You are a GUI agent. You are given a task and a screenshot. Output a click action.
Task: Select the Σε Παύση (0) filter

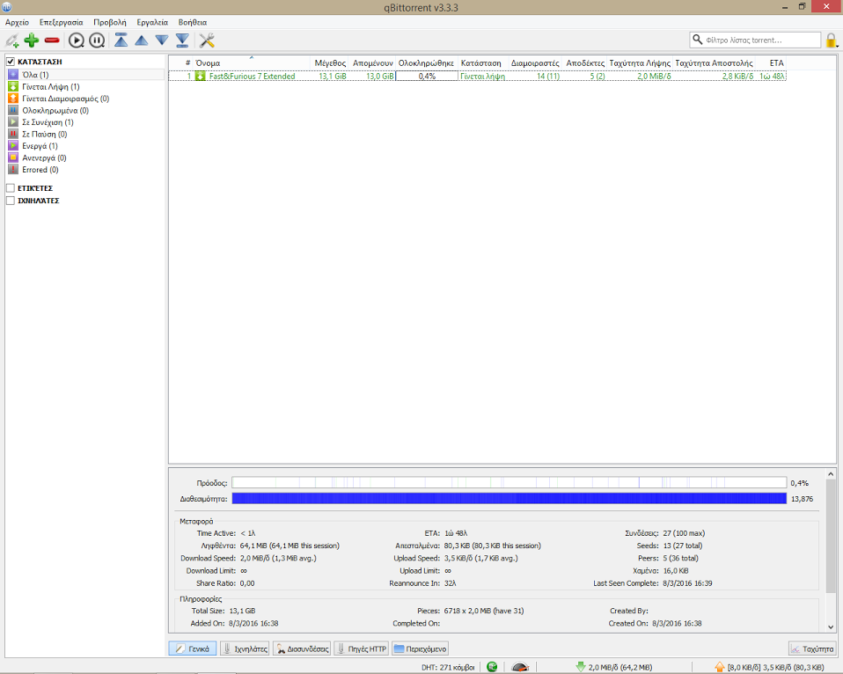click(85, 134)
